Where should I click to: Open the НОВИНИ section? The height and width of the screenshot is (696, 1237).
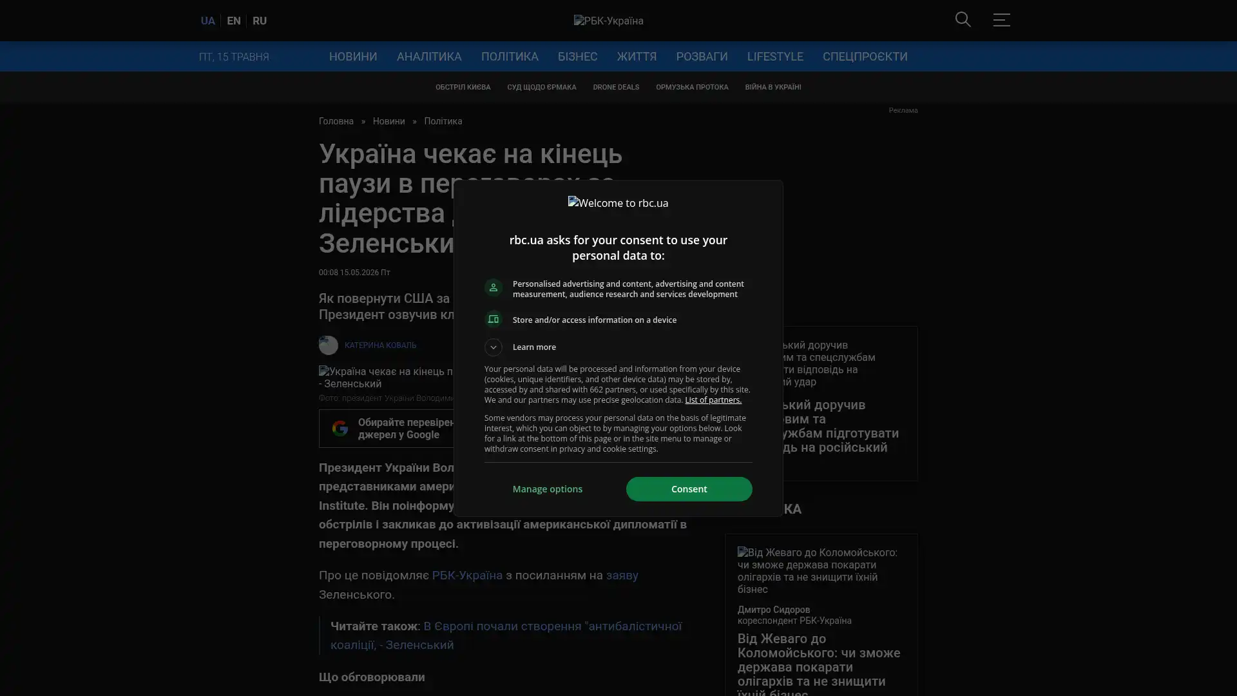353,57
